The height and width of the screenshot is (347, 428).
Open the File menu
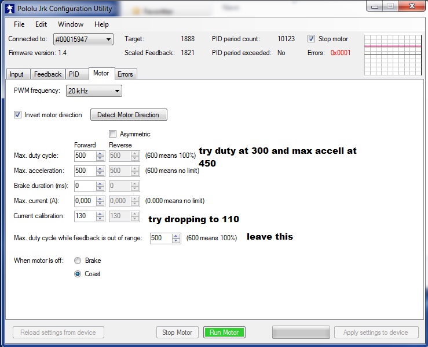(19, 24)
